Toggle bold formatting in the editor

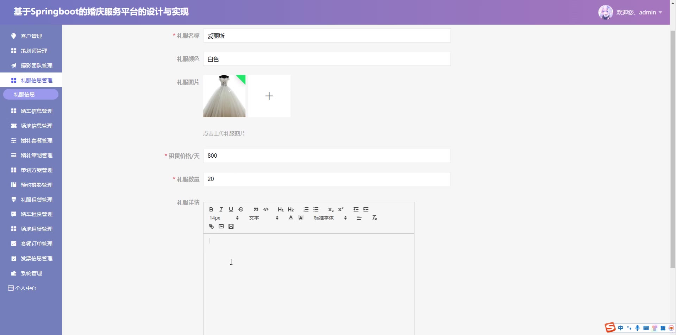[x=211, y=209]
